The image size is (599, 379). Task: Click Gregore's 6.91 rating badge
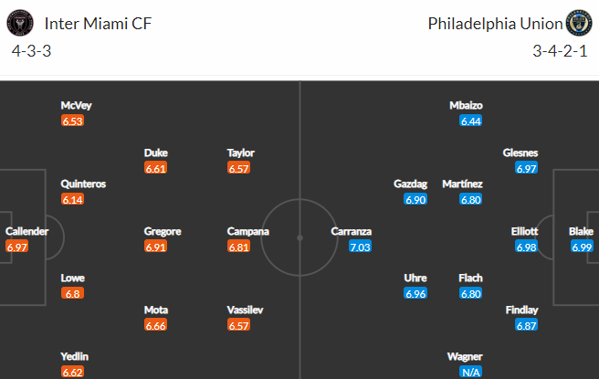pos(155,247)
